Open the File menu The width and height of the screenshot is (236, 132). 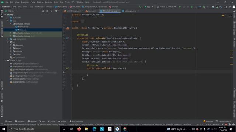(7, 2)
